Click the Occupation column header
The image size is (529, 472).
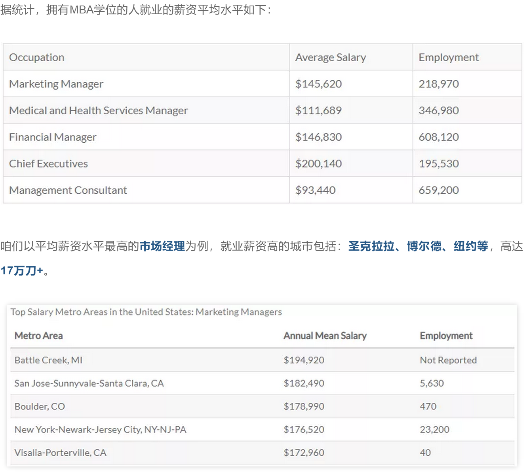37,57
